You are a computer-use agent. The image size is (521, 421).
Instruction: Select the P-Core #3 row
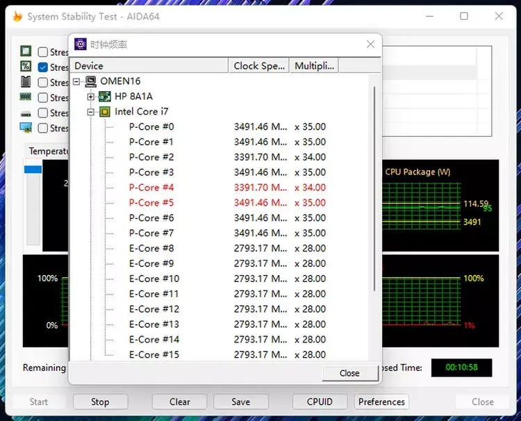pyautogui.click(x=228, y=172)
